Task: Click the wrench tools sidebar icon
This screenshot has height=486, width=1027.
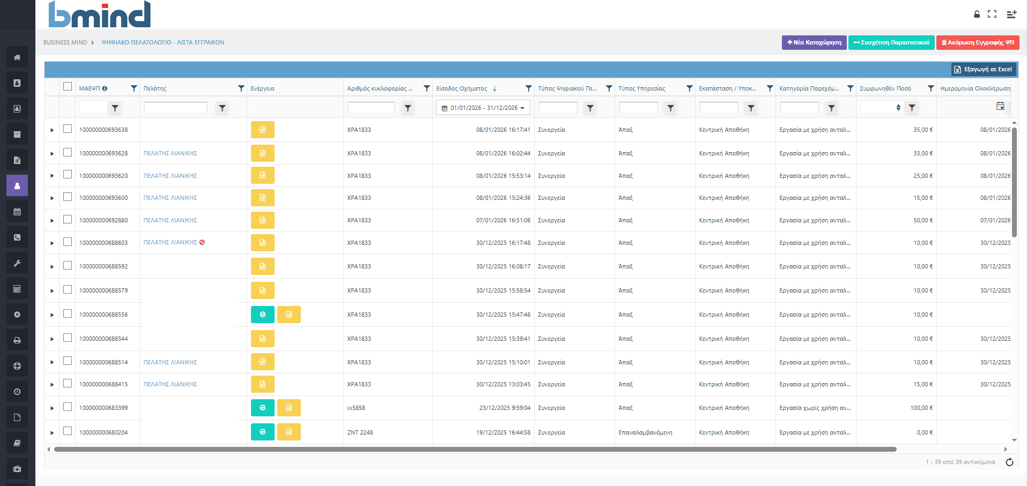Action: 17,263
